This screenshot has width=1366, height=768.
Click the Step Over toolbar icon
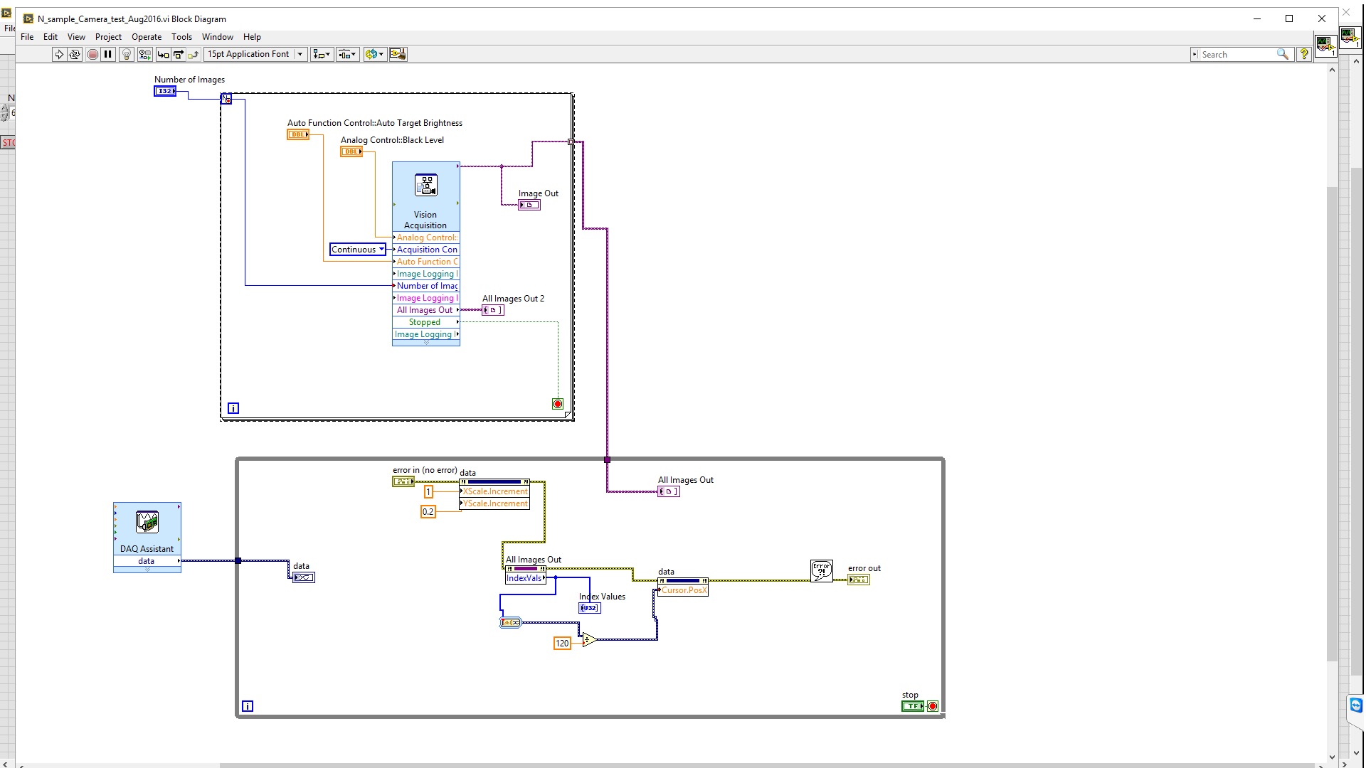point(179,54)
